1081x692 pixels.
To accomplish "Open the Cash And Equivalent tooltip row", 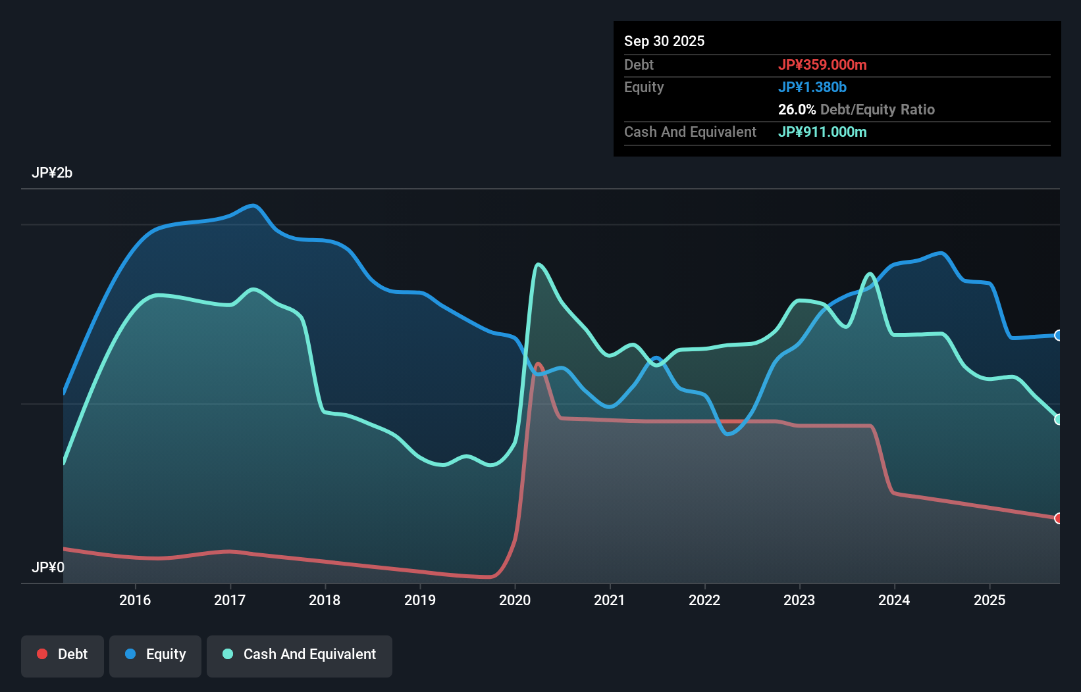I will point(690,132).
